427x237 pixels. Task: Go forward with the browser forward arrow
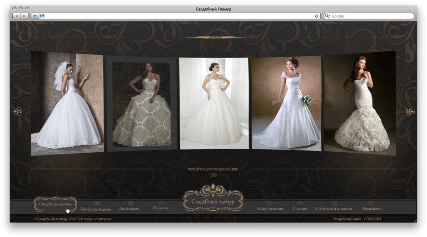(x=24, y=16)
